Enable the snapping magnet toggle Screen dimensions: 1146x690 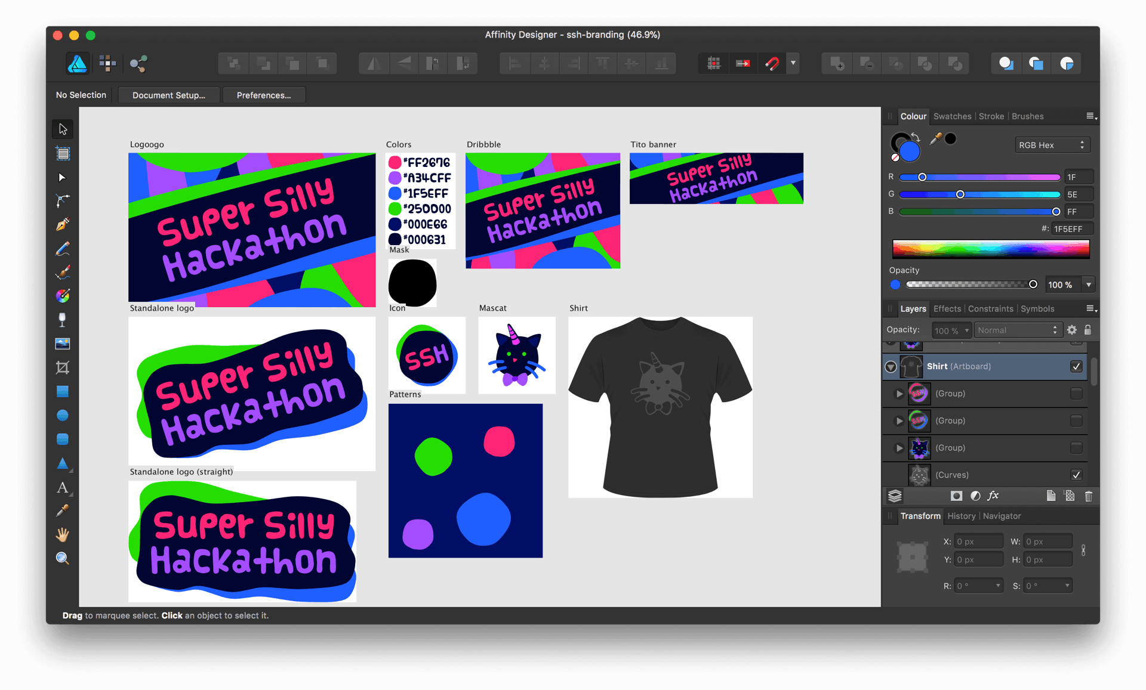click(x=772, y=63)
